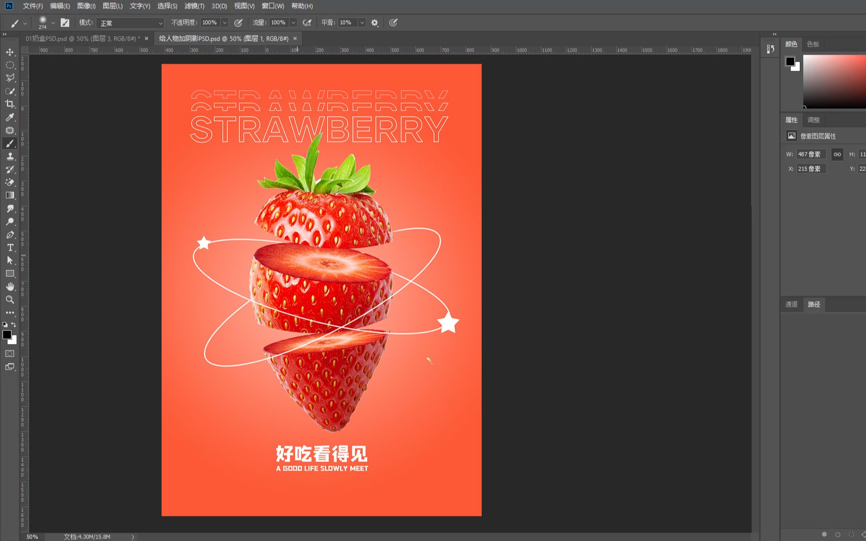The image size is (866, 541).
Task: Switch to the 调整 panel tab
Action: tap(813, 120)
